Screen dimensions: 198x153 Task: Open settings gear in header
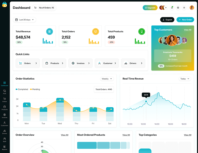178,8
